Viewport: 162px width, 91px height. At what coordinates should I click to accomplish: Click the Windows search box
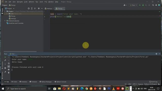pos(26,89)
